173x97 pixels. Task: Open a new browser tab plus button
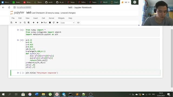click(x=135, y=2)
